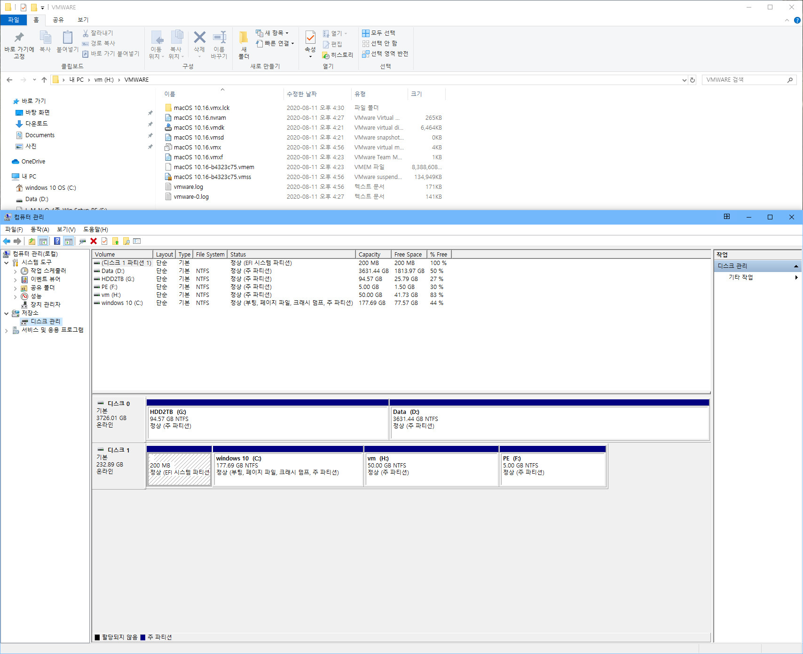
Task: Open the View (보기(V)) menu in Computer Management
Action: (x=66, y=230)
